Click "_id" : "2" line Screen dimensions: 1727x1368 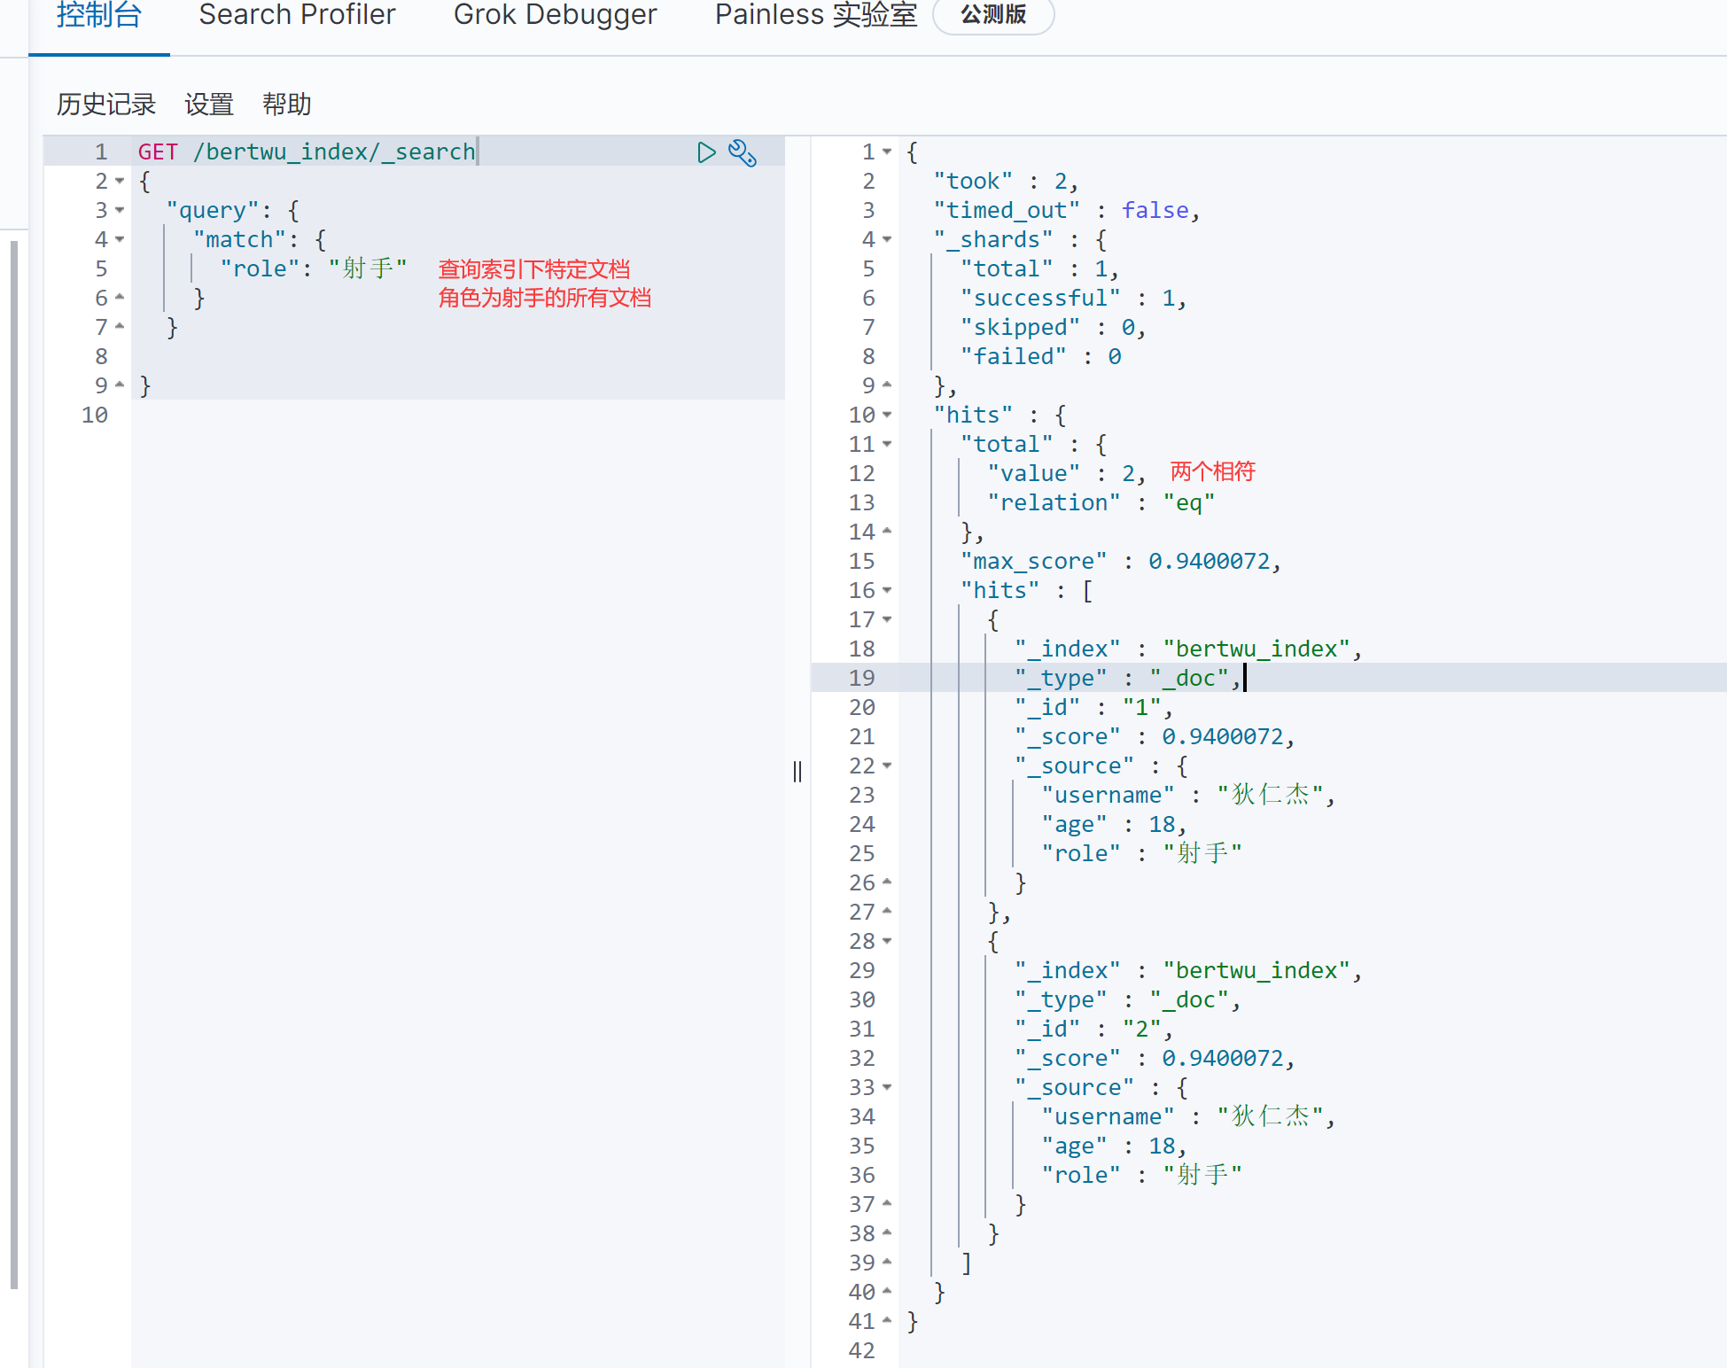click(1093, 1030)
